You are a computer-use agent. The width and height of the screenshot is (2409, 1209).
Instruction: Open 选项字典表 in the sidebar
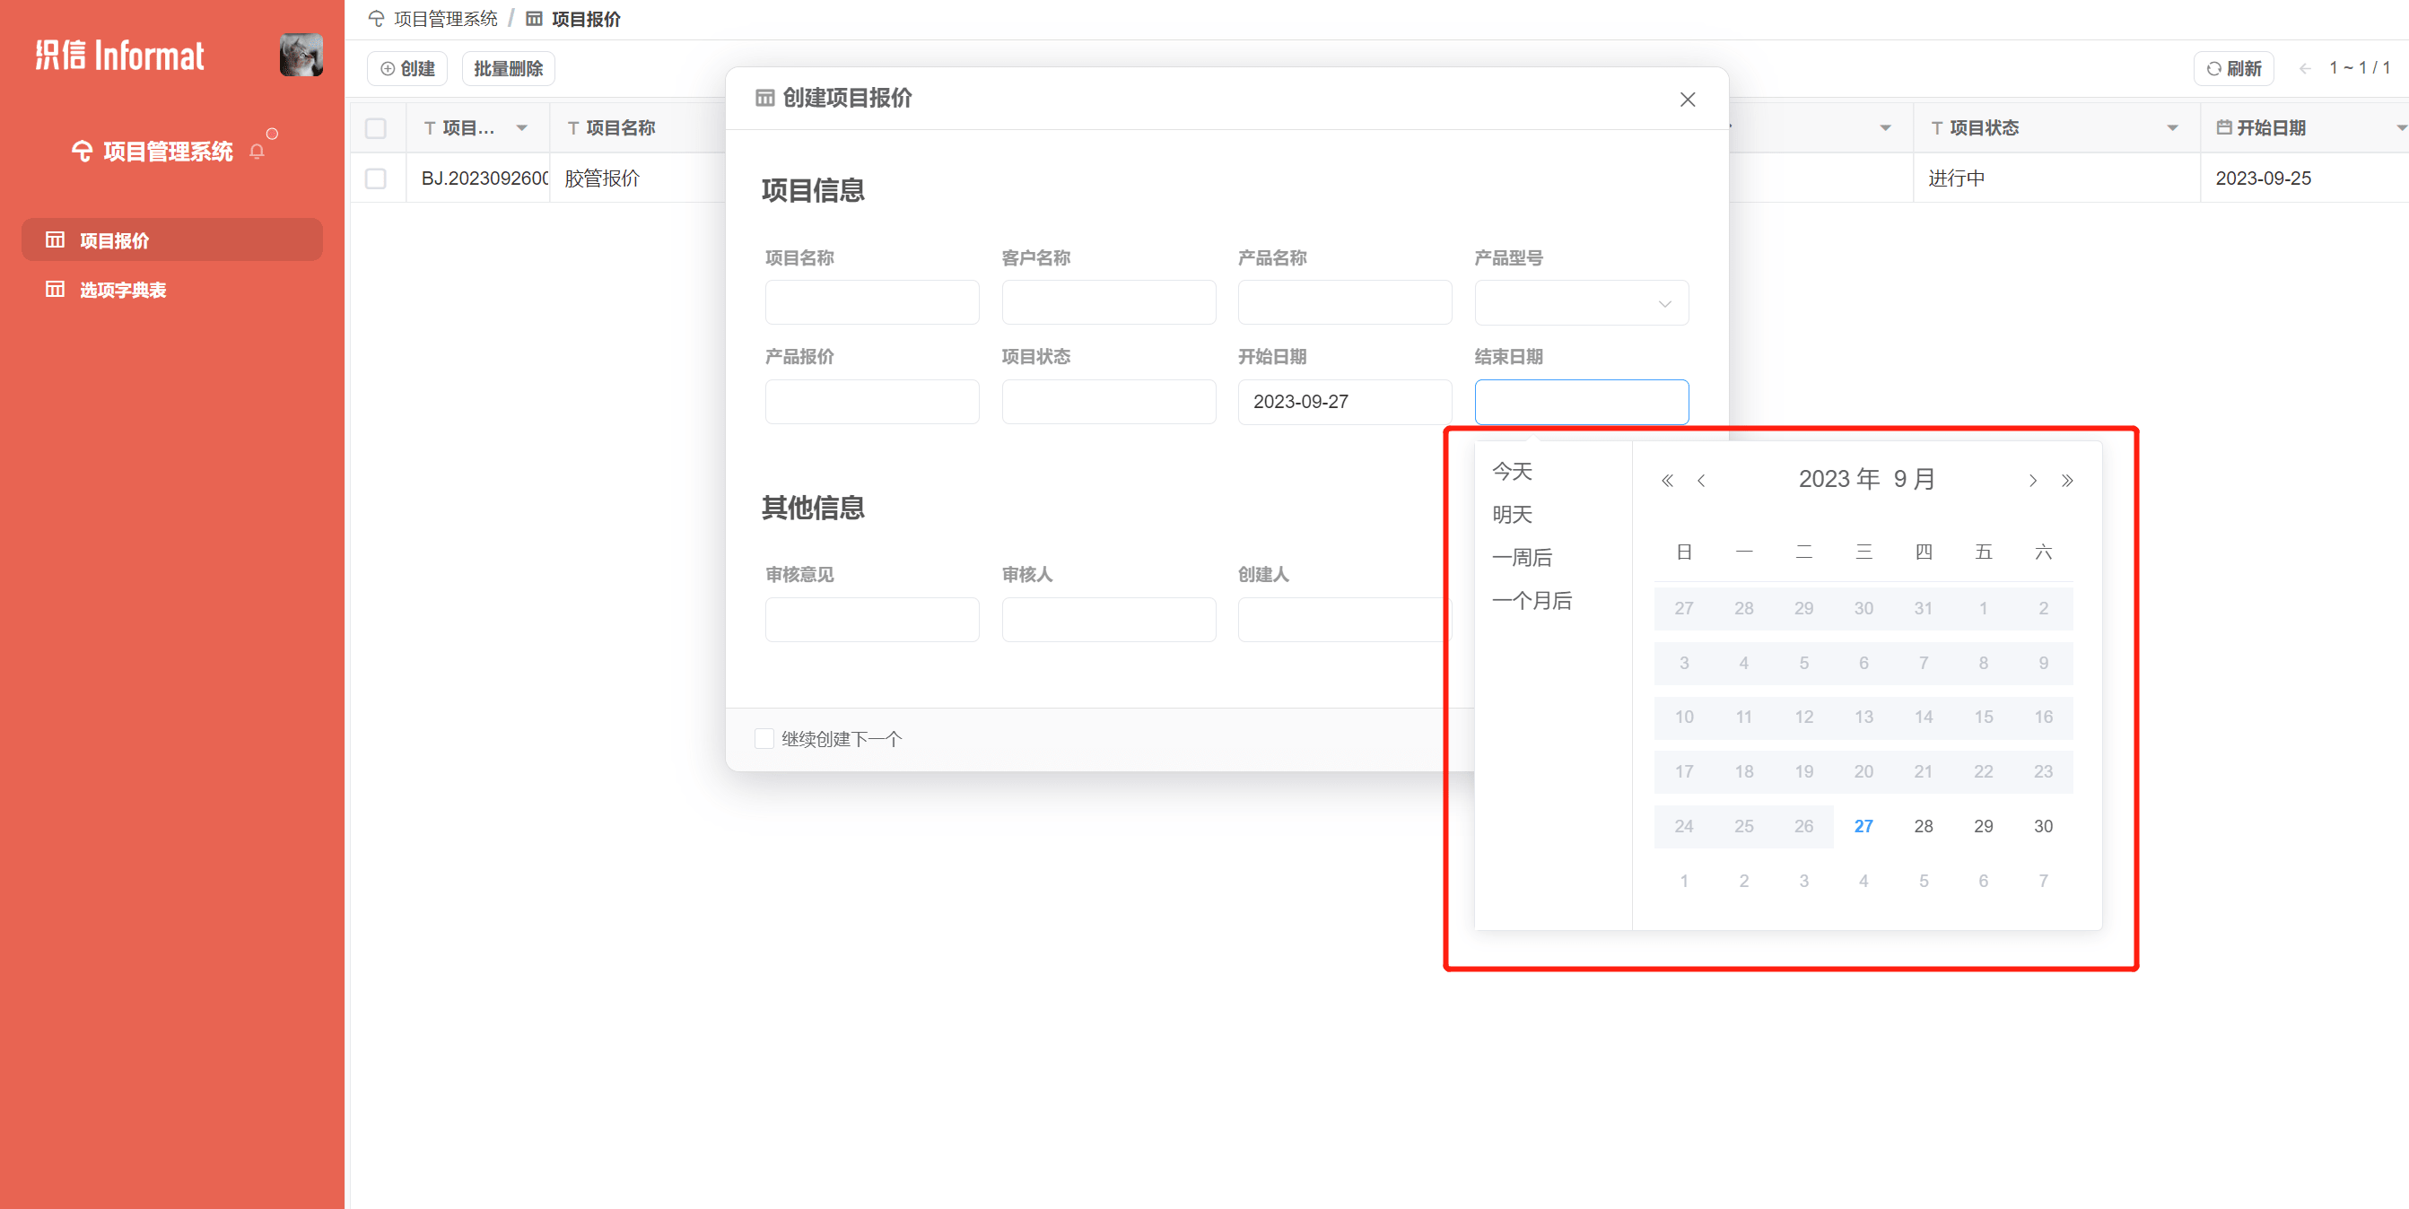tap(123, 290)
